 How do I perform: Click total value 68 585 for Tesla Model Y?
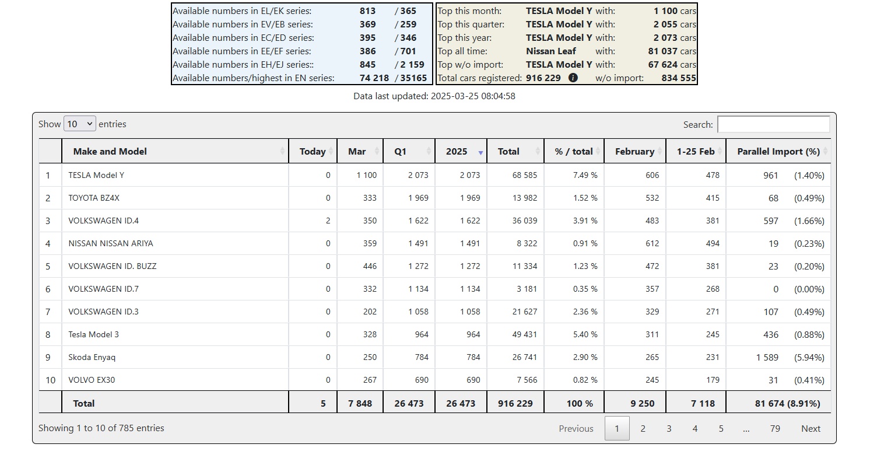(525, 175)
